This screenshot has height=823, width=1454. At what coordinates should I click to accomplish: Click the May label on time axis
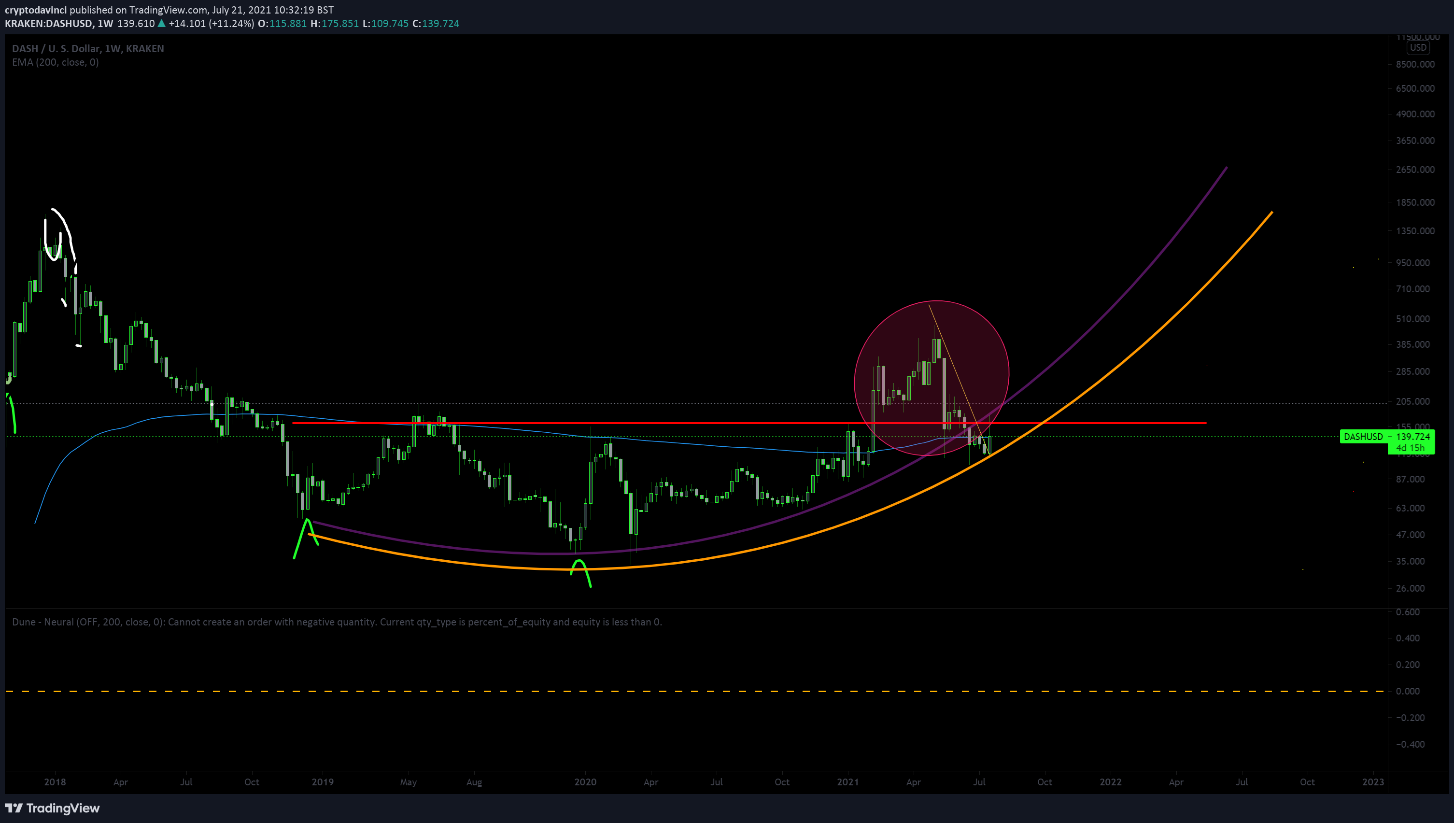pos(409,782)
